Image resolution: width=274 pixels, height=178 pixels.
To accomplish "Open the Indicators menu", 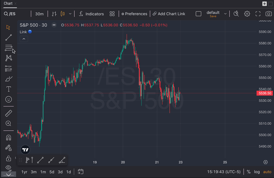I will coord(91,14).
